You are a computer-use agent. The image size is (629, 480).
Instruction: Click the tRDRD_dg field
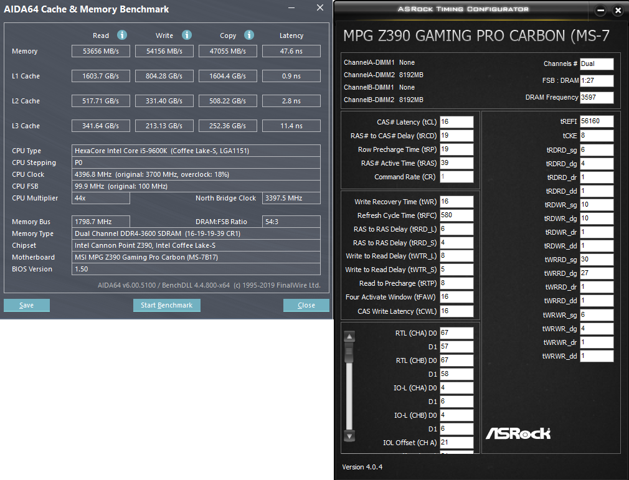597,164
